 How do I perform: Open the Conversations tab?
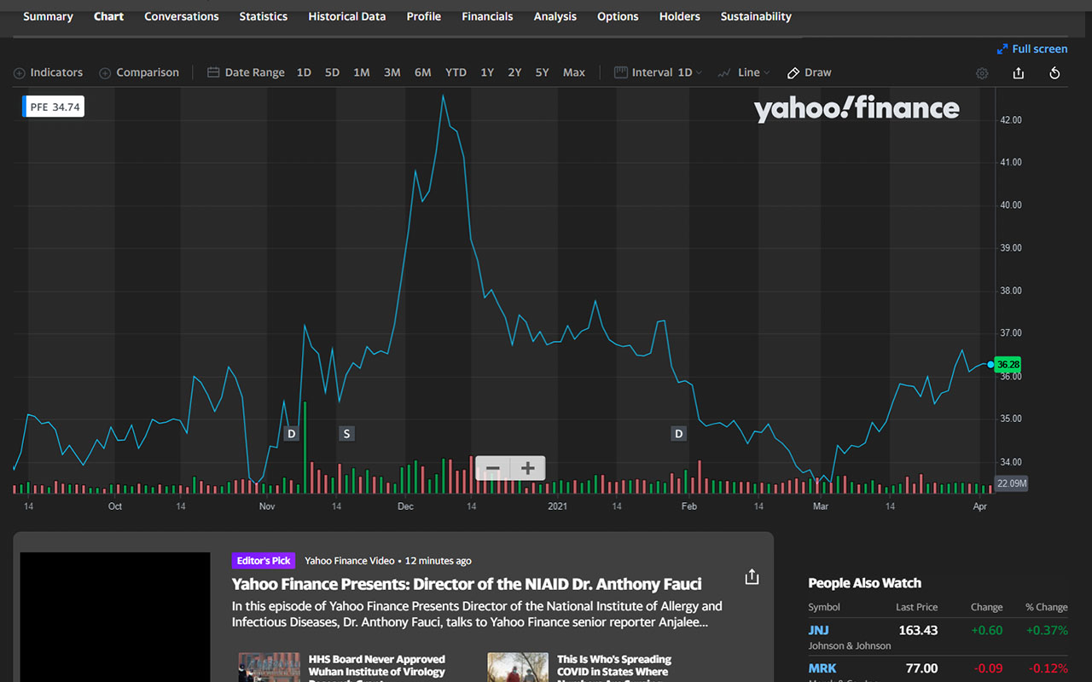pyautogui.click(x=182, y=16)
